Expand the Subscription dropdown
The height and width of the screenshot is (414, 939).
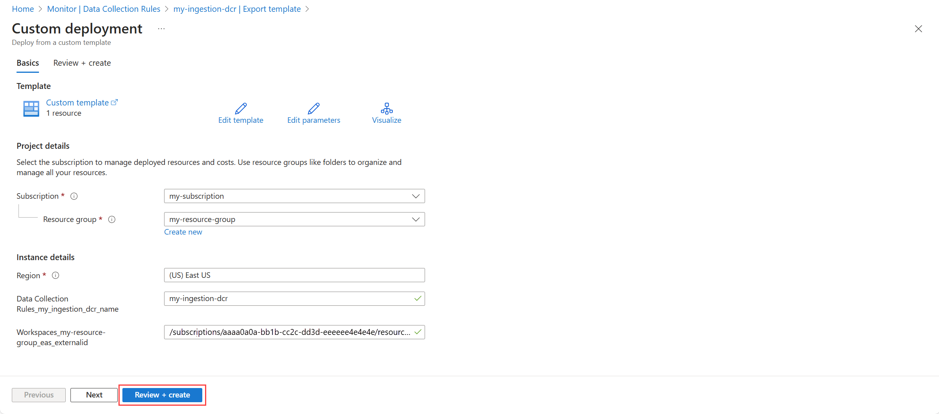[x=294, y=196]
